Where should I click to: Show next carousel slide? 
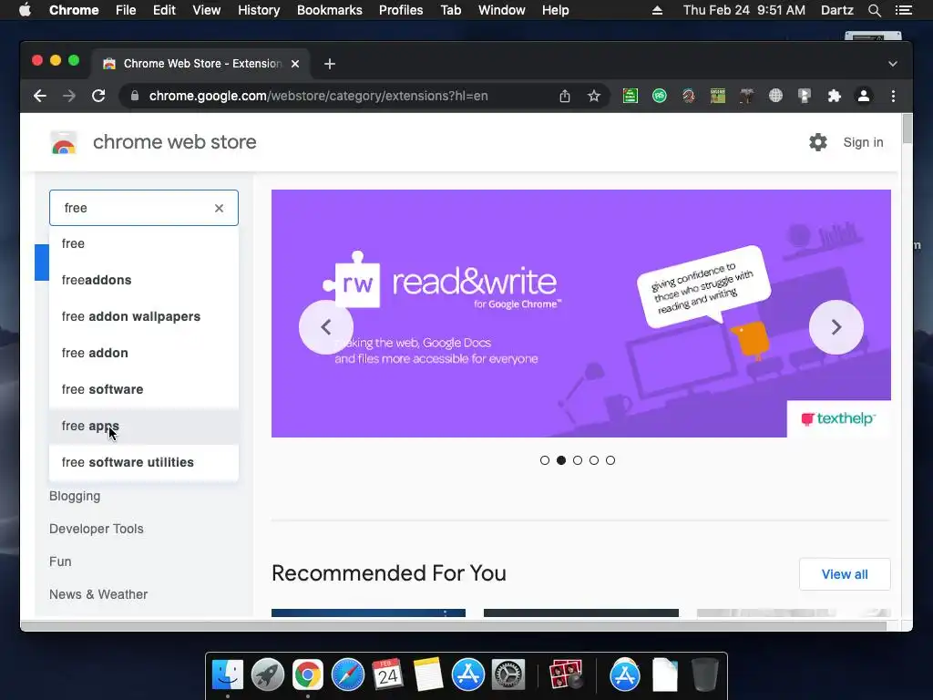tap(836, 327)
